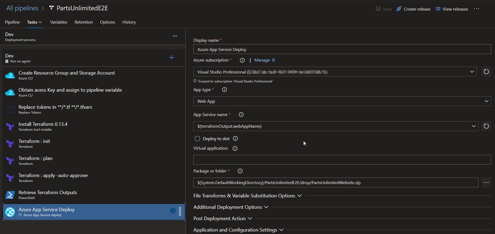The image size is (495, 234).
Task: Show info for Deploy to slot option
Action: pyautogui.click(x=235, y=139)
